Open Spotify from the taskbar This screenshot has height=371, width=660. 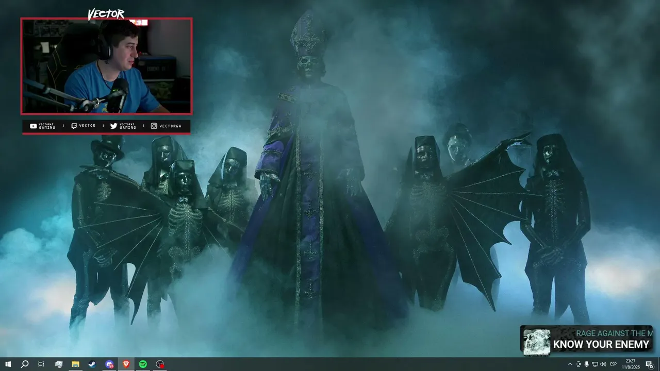coord(143,364)
